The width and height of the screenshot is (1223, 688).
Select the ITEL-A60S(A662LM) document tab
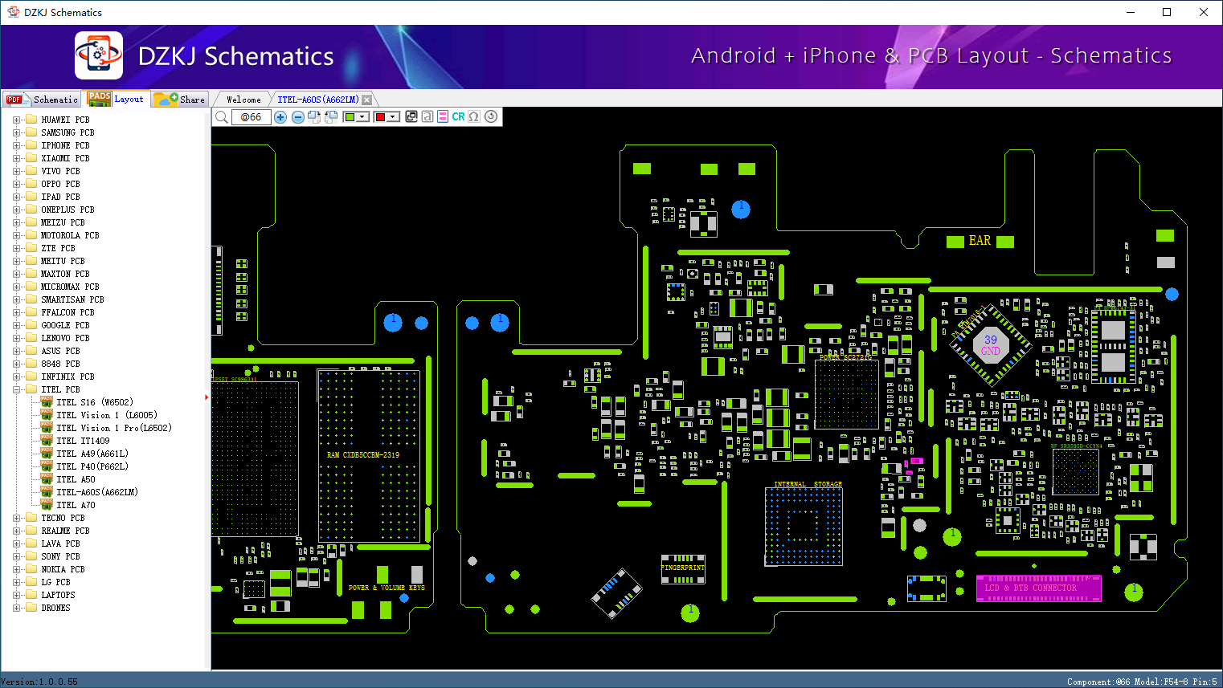(x=318, y=100)
